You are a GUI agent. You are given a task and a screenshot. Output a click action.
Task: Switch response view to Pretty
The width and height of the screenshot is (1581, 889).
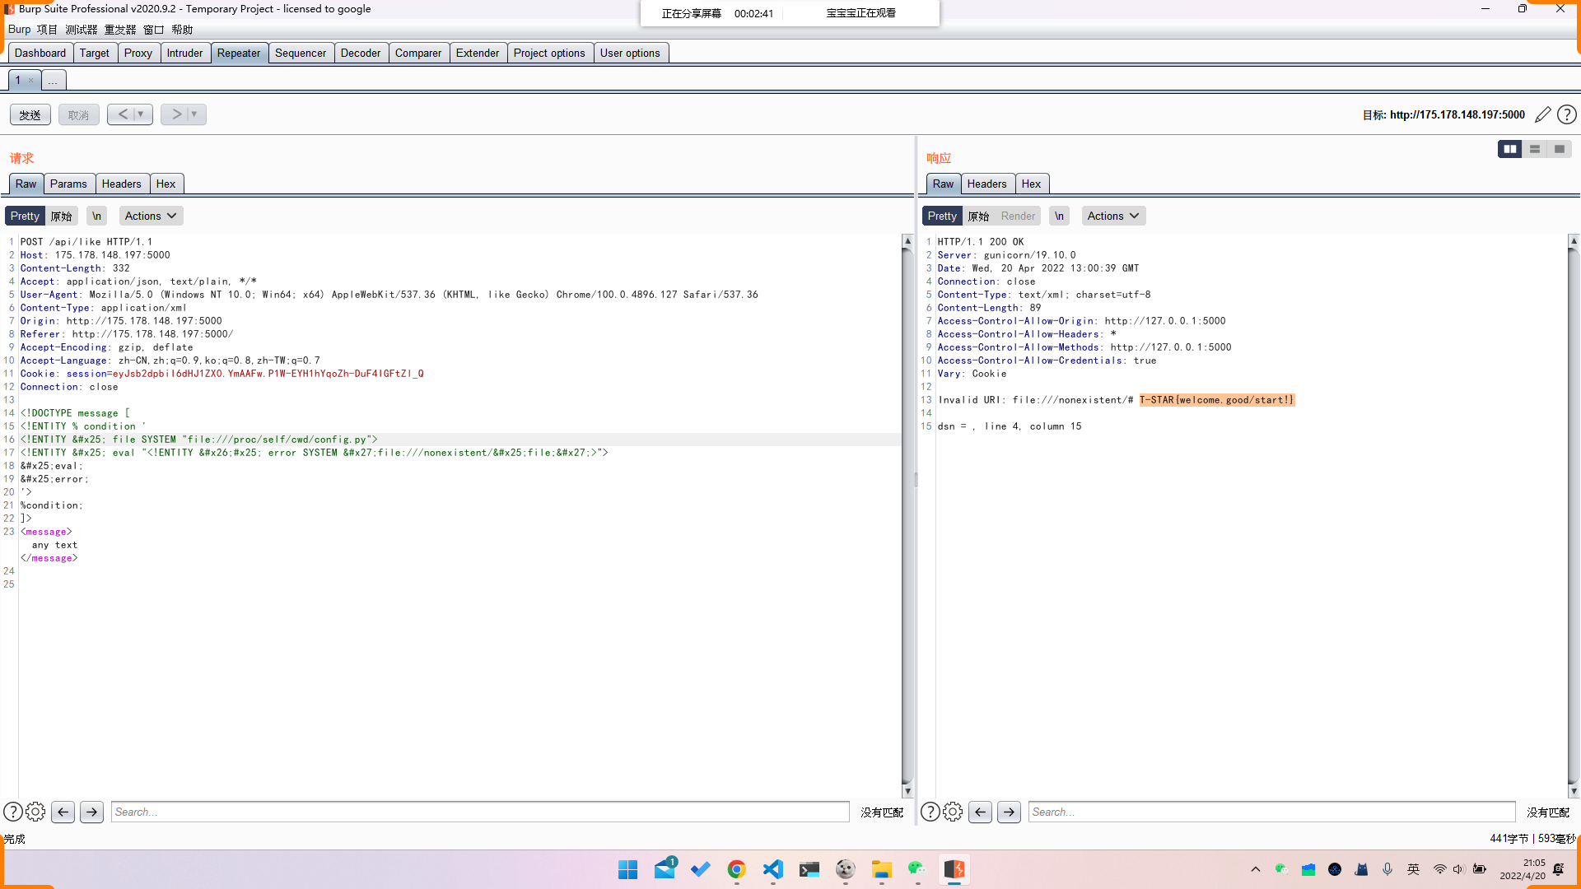[x=942, y=216]
